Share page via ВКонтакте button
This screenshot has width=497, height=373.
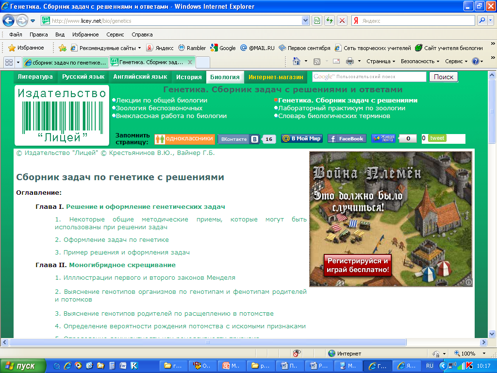point(239,139)
